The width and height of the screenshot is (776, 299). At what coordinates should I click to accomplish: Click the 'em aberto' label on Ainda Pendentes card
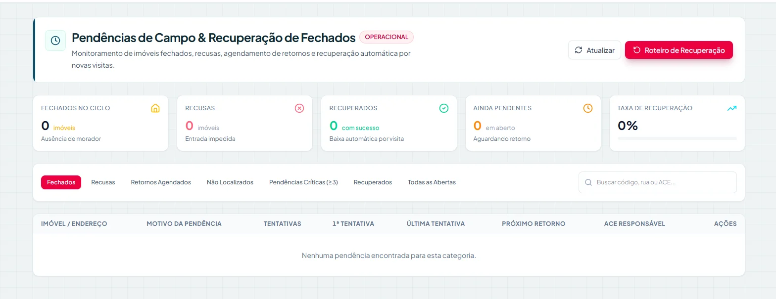point(500,128)
